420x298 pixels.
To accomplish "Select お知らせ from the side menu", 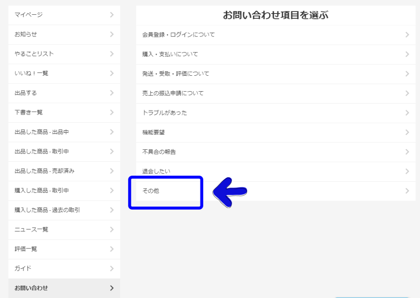I will [26, 34].
